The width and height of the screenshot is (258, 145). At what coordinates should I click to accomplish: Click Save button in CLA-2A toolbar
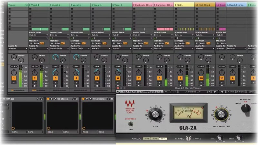[x=251, y=92]
